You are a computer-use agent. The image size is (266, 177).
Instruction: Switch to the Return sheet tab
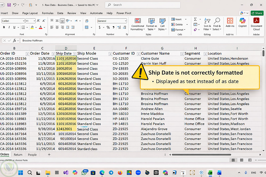coord(18,155)
